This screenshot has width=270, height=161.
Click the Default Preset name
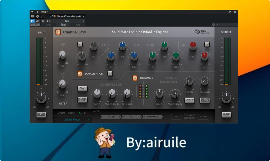click(x=72, y=120)
